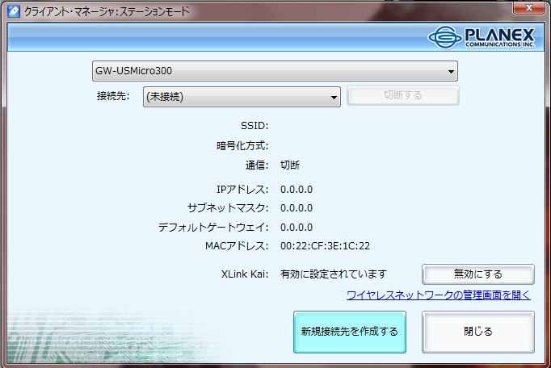
Task: Click the 有効に設定されています status text
Action: click(334, 274)
